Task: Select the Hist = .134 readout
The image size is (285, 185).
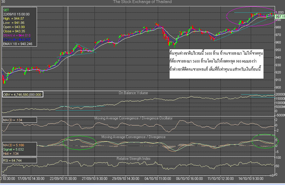Action: [x=11, y=154]
